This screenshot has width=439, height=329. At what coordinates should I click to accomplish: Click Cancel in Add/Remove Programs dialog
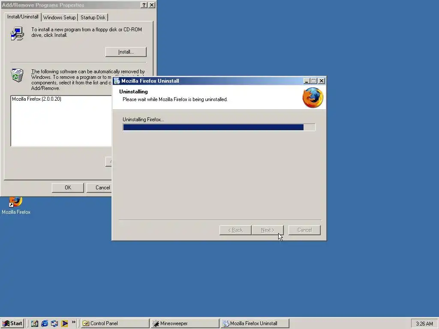pos(99,188)
